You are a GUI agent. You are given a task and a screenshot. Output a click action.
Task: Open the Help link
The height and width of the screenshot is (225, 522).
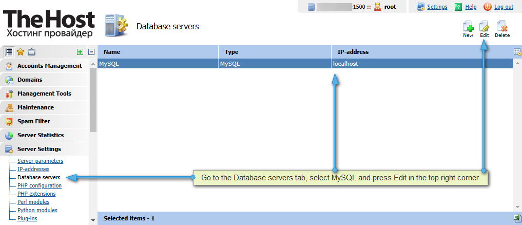pyautogui.click(x=471, y=7)
